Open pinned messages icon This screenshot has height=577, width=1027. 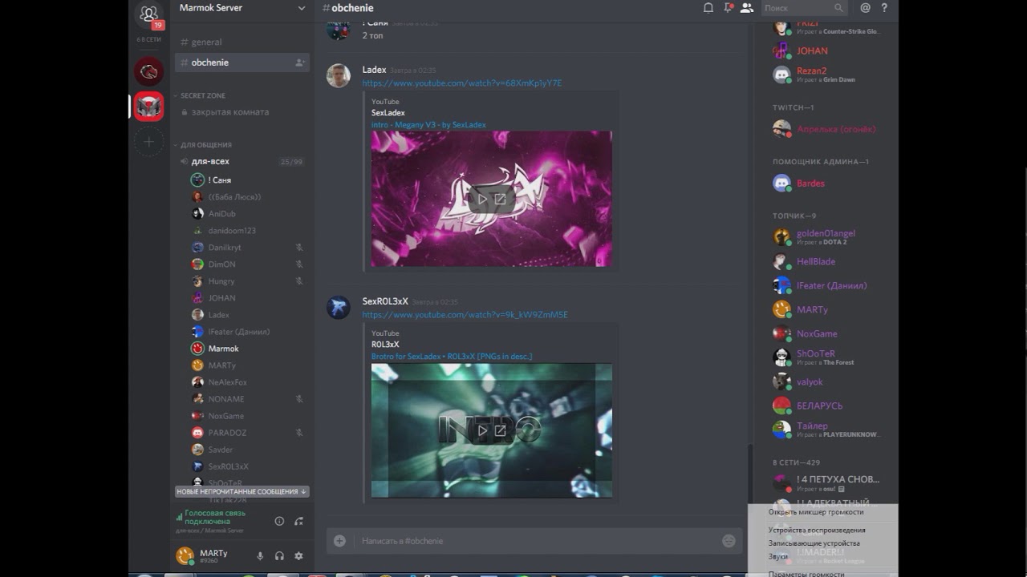[728, 8]
